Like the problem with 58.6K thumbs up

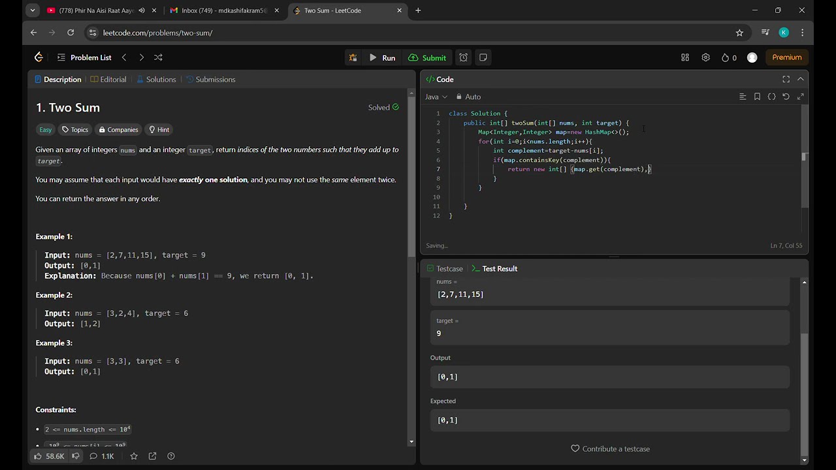pyautogui.click(x=49, y=456)
